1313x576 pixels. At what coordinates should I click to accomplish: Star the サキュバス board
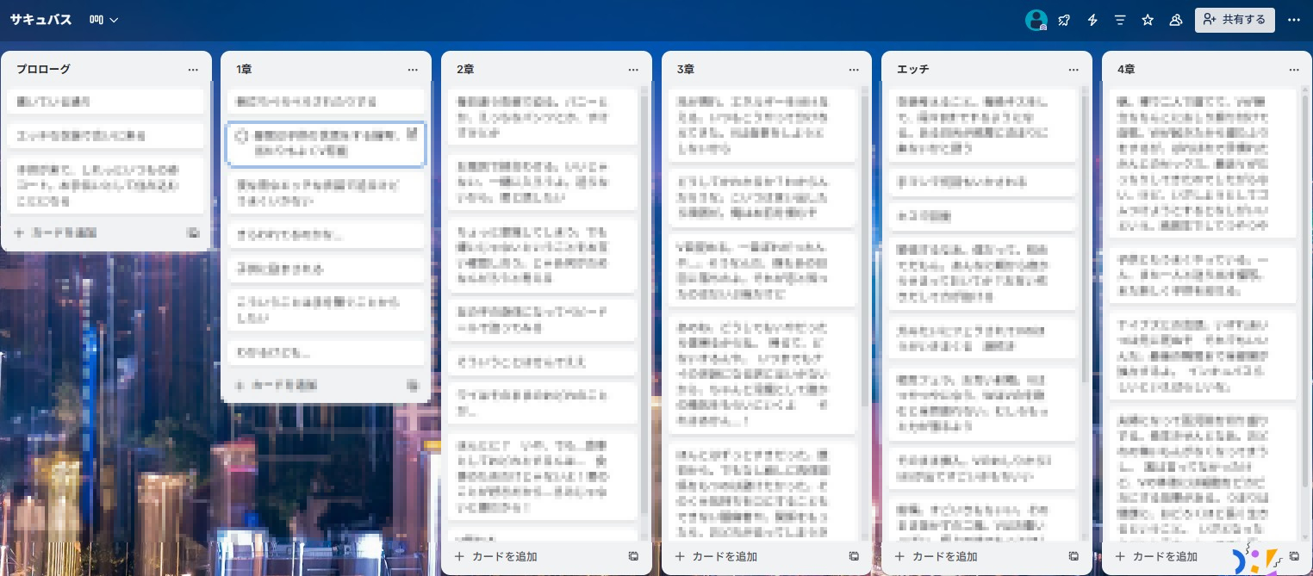click(x=1148, y=20)
